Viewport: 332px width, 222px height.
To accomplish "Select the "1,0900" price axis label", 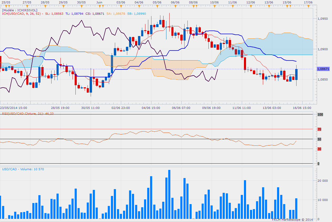I will click(322, 49).
